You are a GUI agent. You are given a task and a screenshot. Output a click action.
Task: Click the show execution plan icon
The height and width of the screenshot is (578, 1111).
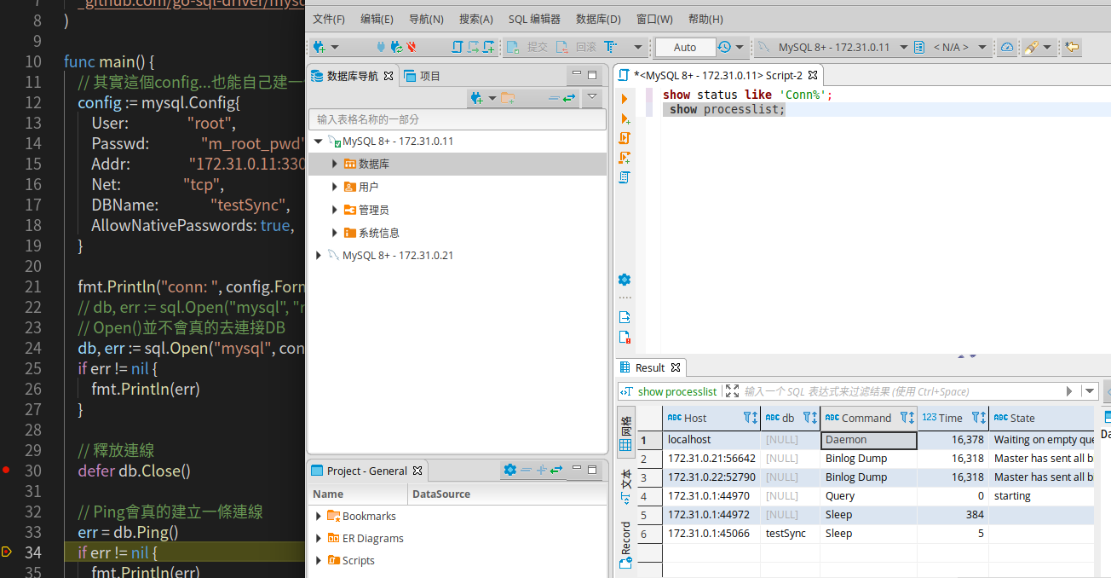[x=625, y=177]
